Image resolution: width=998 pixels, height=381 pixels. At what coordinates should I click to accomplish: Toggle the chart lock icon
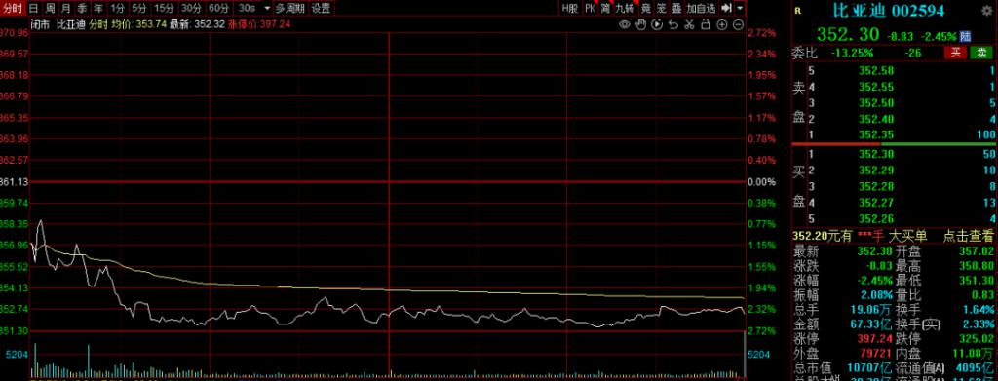706,24
